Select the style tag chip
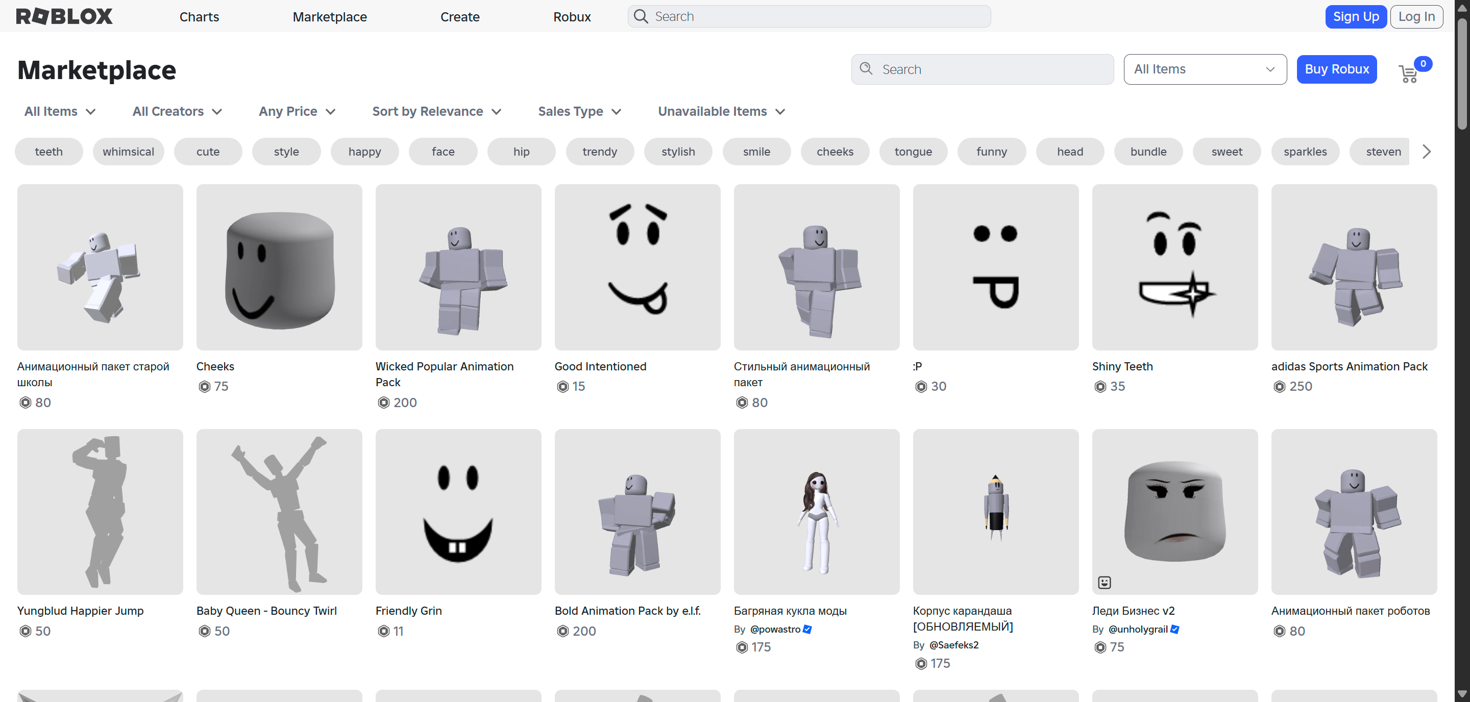Screen dimensions: 1470x702 [x=286, y=152]
